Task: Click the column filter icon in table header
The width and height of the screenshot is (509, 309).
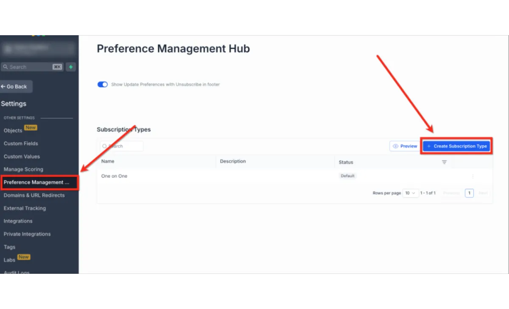Action: tap(444, 162)
